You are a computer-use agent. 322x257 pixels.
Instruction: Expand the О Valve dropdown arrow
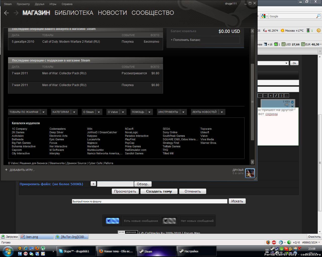[123, 112]
